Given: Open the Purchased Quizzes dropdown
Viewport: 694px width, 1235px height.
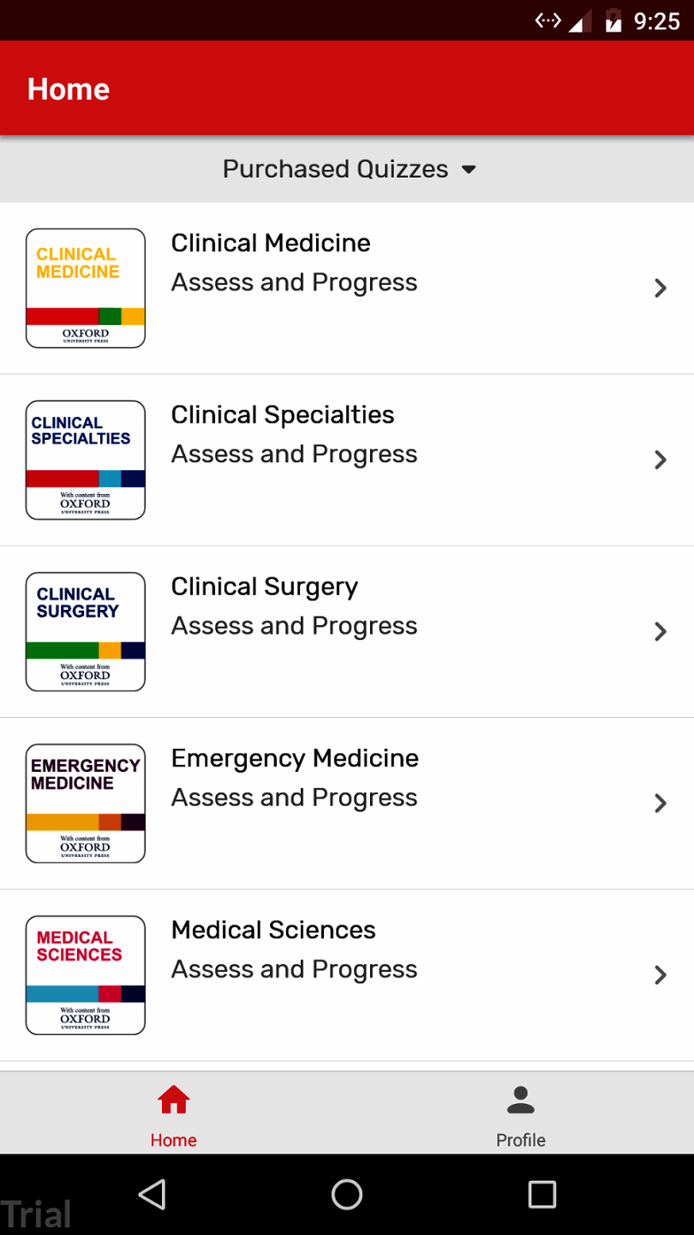Looking at the screenshot, I should pos(348,169).
